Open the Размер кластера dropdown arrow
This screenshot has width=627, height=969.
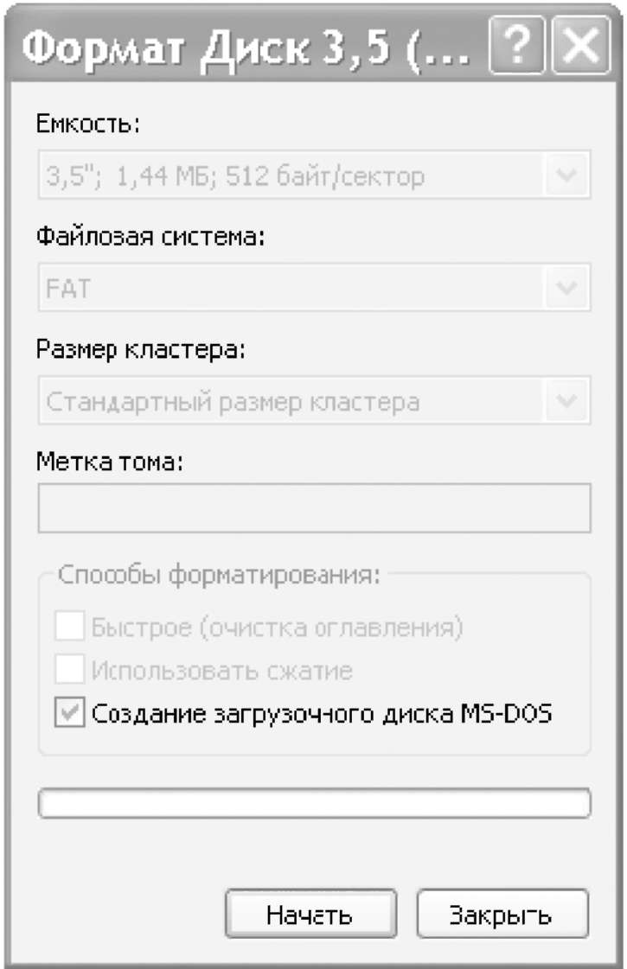pos(567,400)
